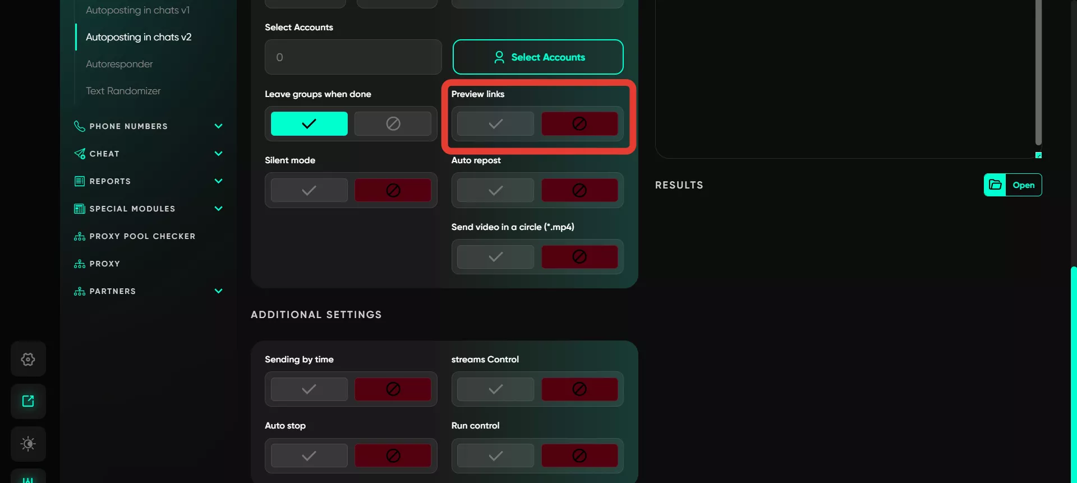Image resolution: width=1077 pixels, height=483 pixels.
Task: Click the Additional Settings heading
Action: coord(316,315)
